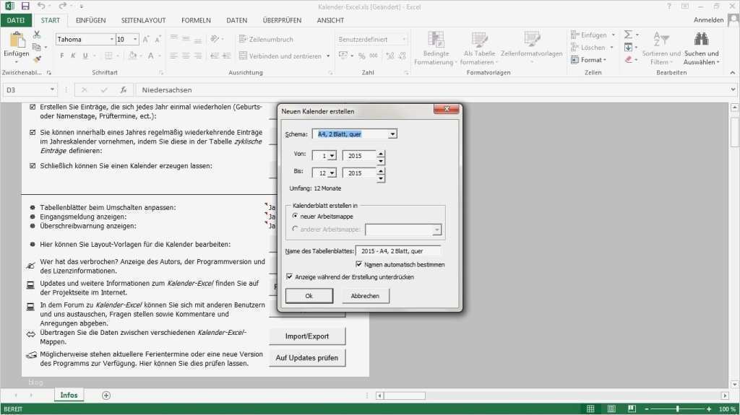Switch to Normal view icon in status bar

click(590, 409)
